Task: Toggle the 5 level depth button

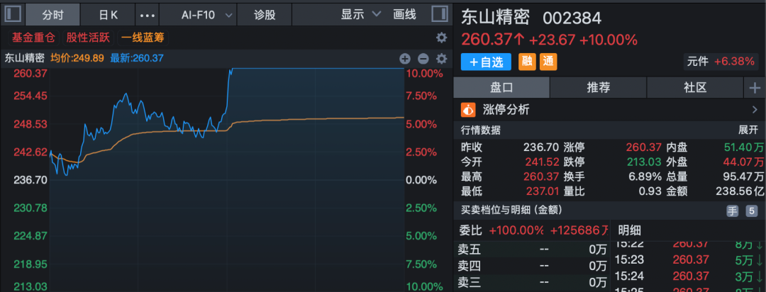Action: pyautogui.click(x=751, y=211)
